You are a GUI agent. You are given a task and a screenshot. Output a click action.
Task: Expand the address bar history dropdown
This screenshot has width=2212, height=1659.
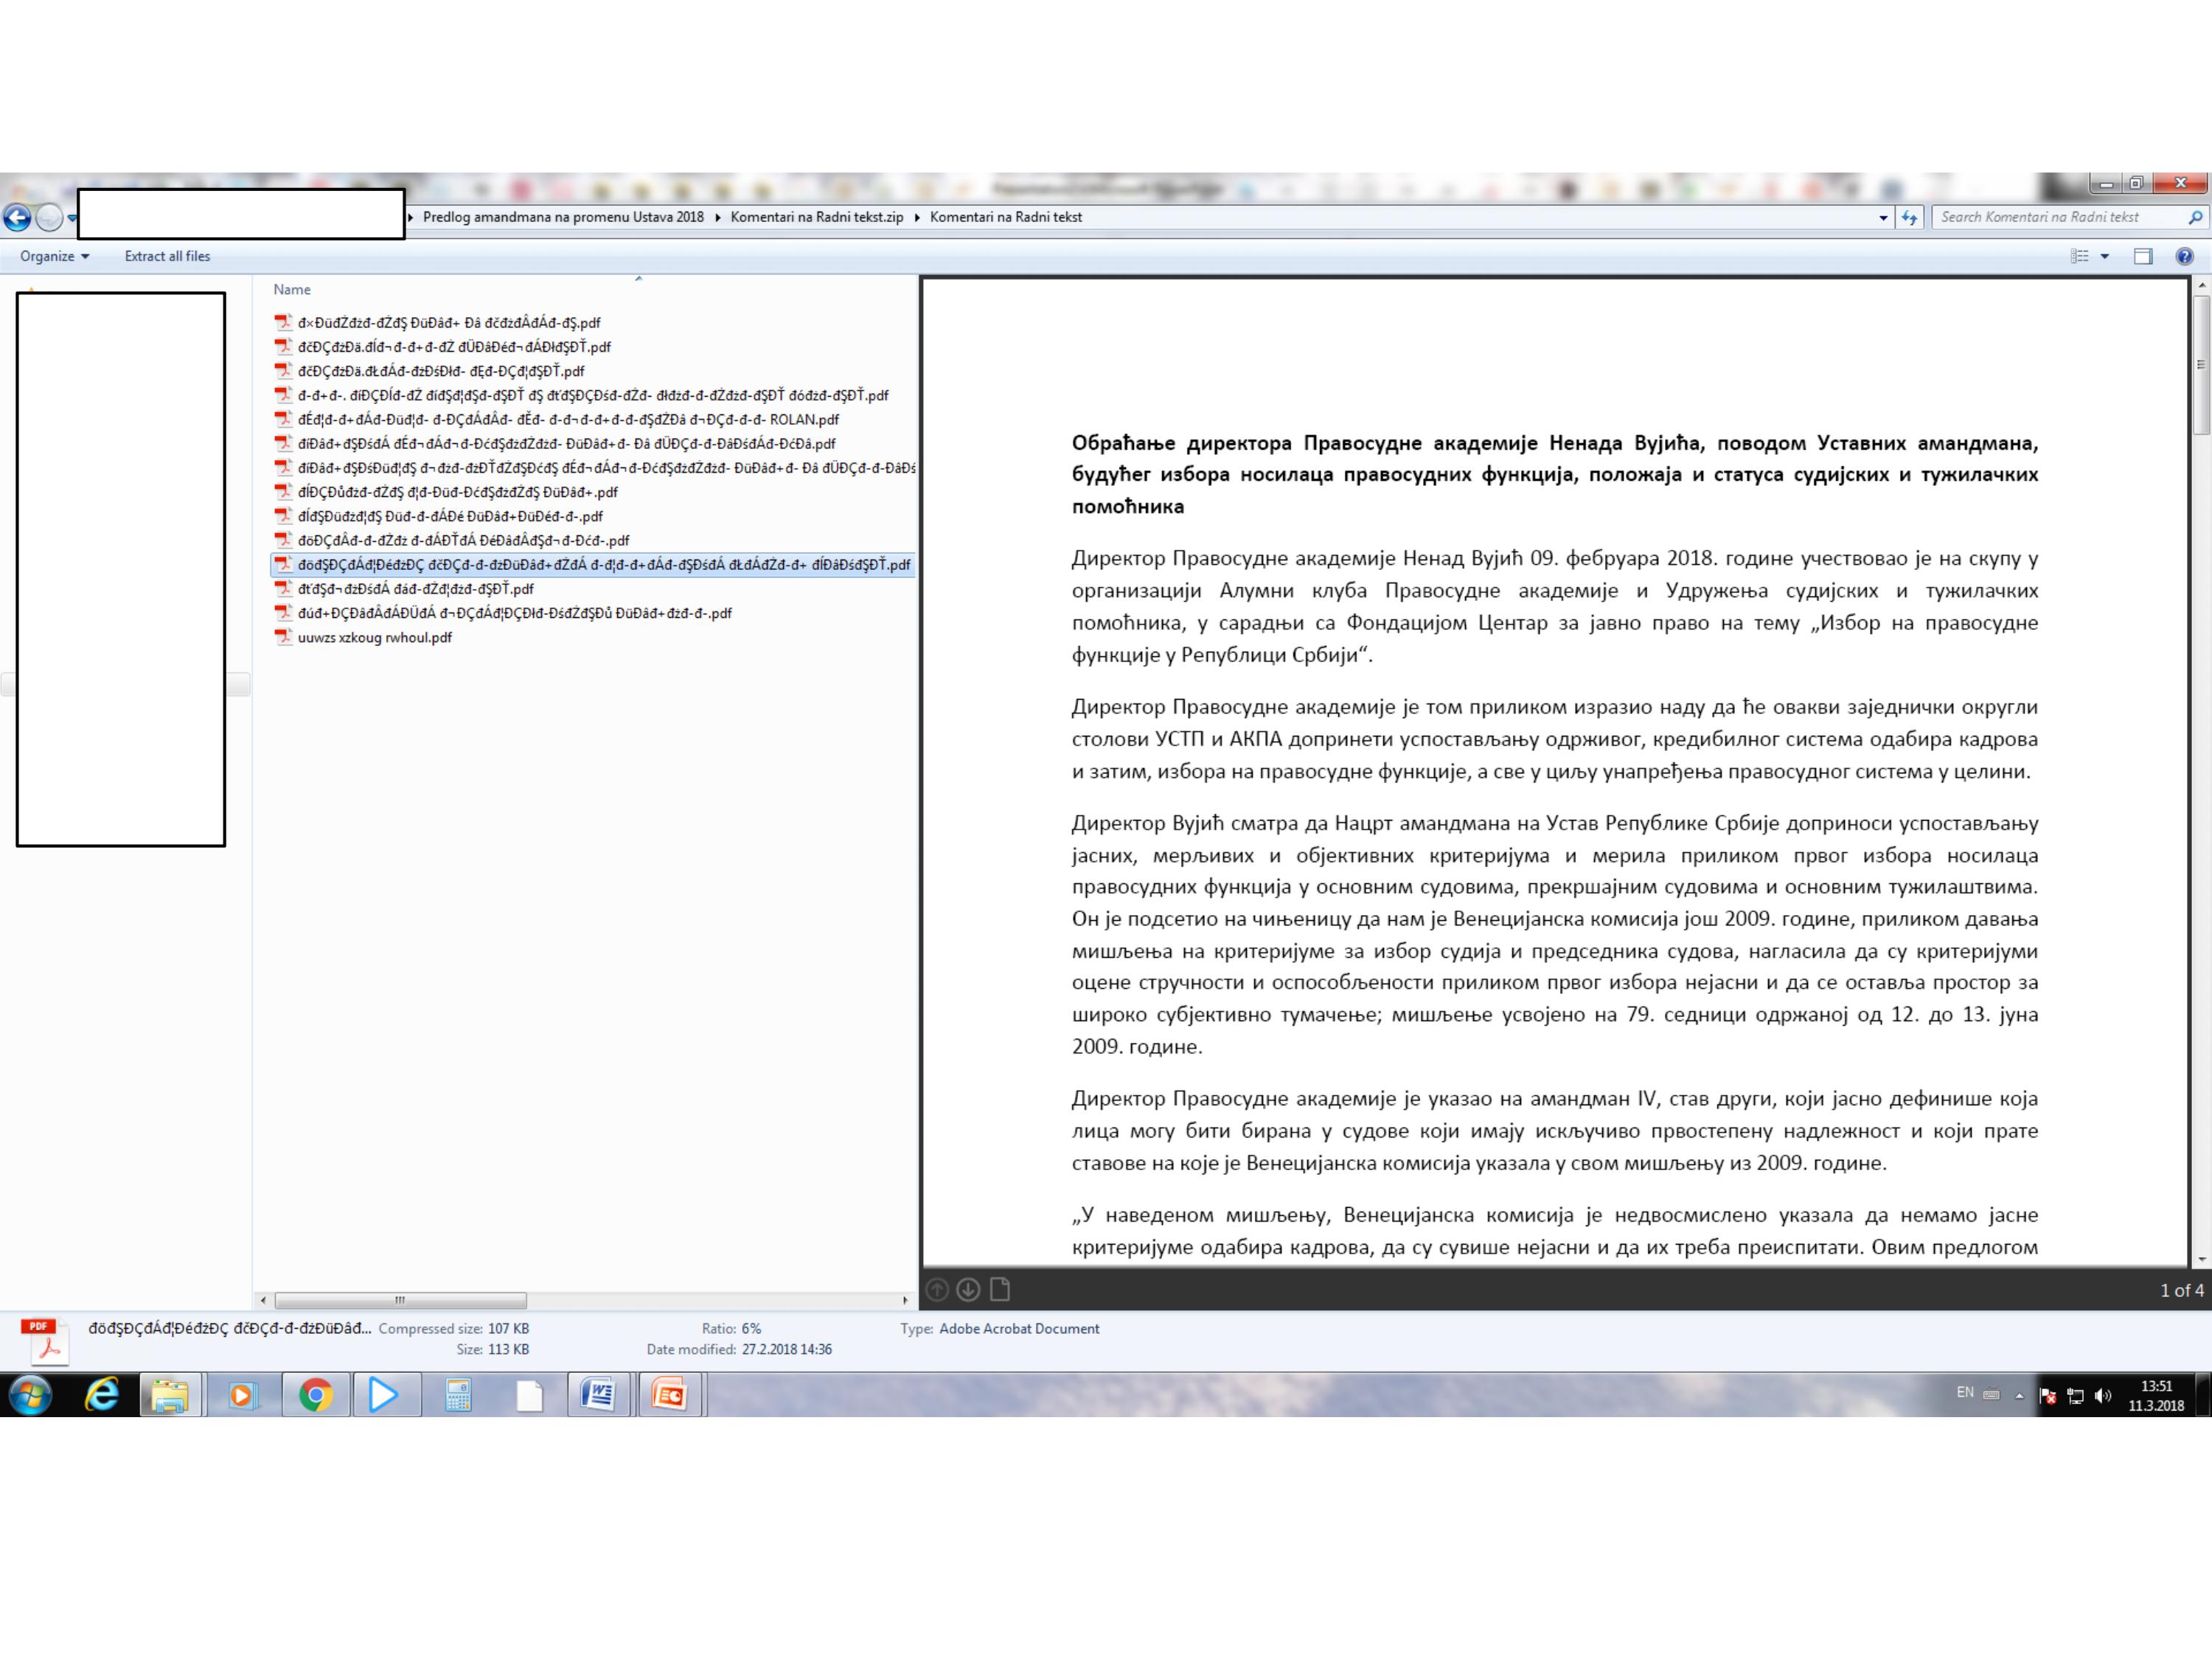(1883, 217)
